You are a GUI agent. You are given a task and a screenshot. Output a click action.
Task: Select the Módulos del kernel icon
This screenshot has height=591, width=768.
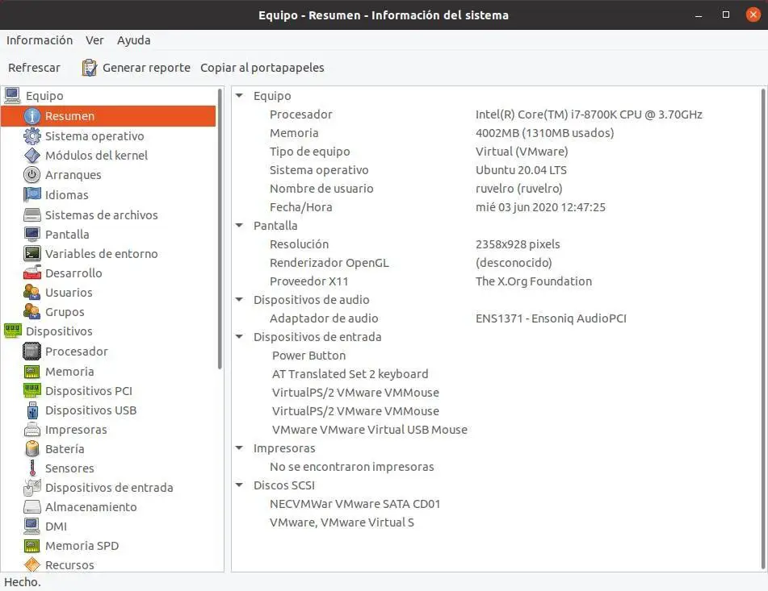click(x=32, y=156)
